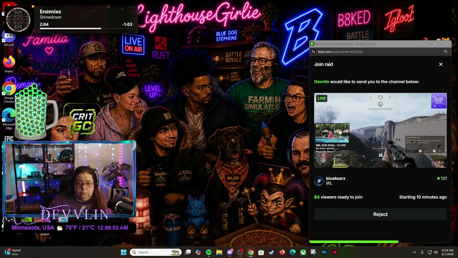The width and height of the screenshot is (458, 258).
Task: Close the Join raid dialog
Action: coord(441,64)
